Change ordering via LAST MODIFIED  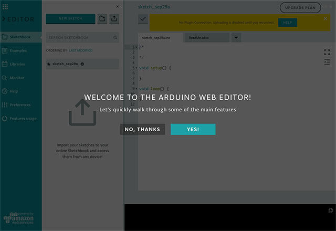pos(81,50)
